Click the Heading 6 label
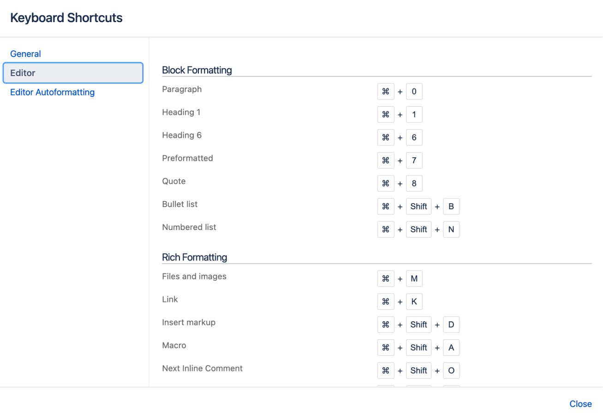 click(x=182, y=135)
